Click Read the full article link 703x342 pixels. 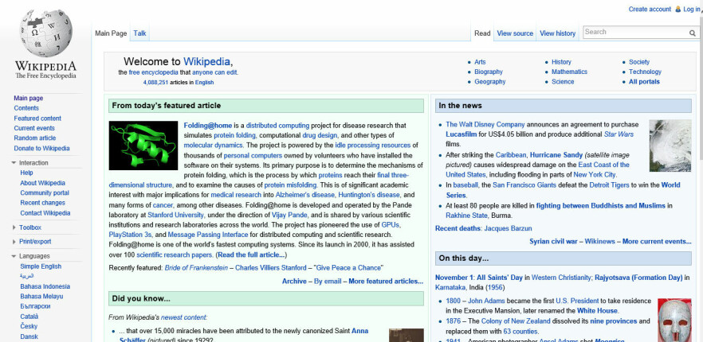[x=251, y=255]
